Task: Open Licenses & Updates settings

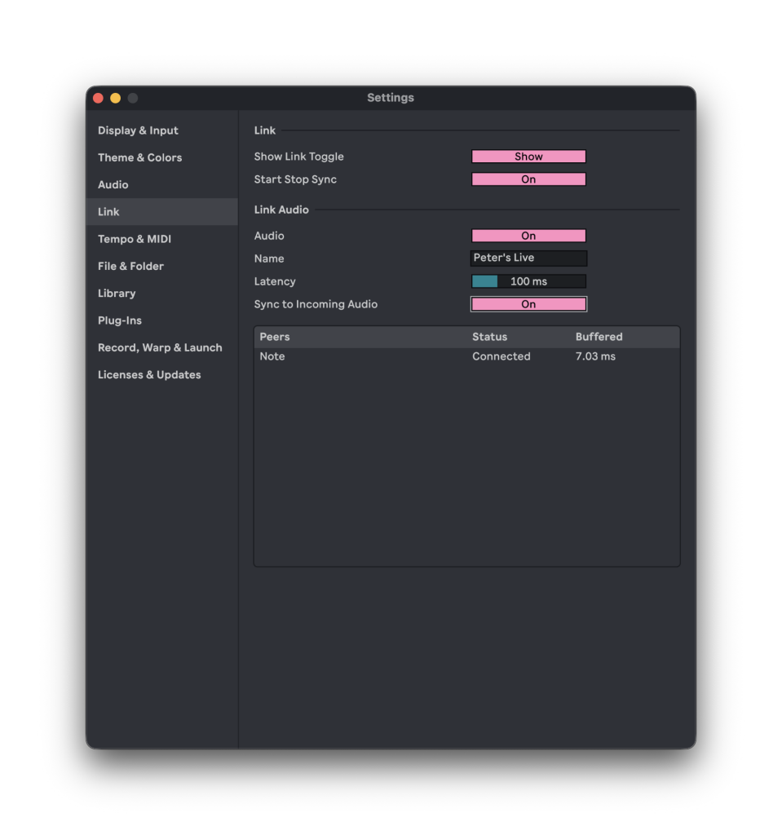Action: click(149, 375)
